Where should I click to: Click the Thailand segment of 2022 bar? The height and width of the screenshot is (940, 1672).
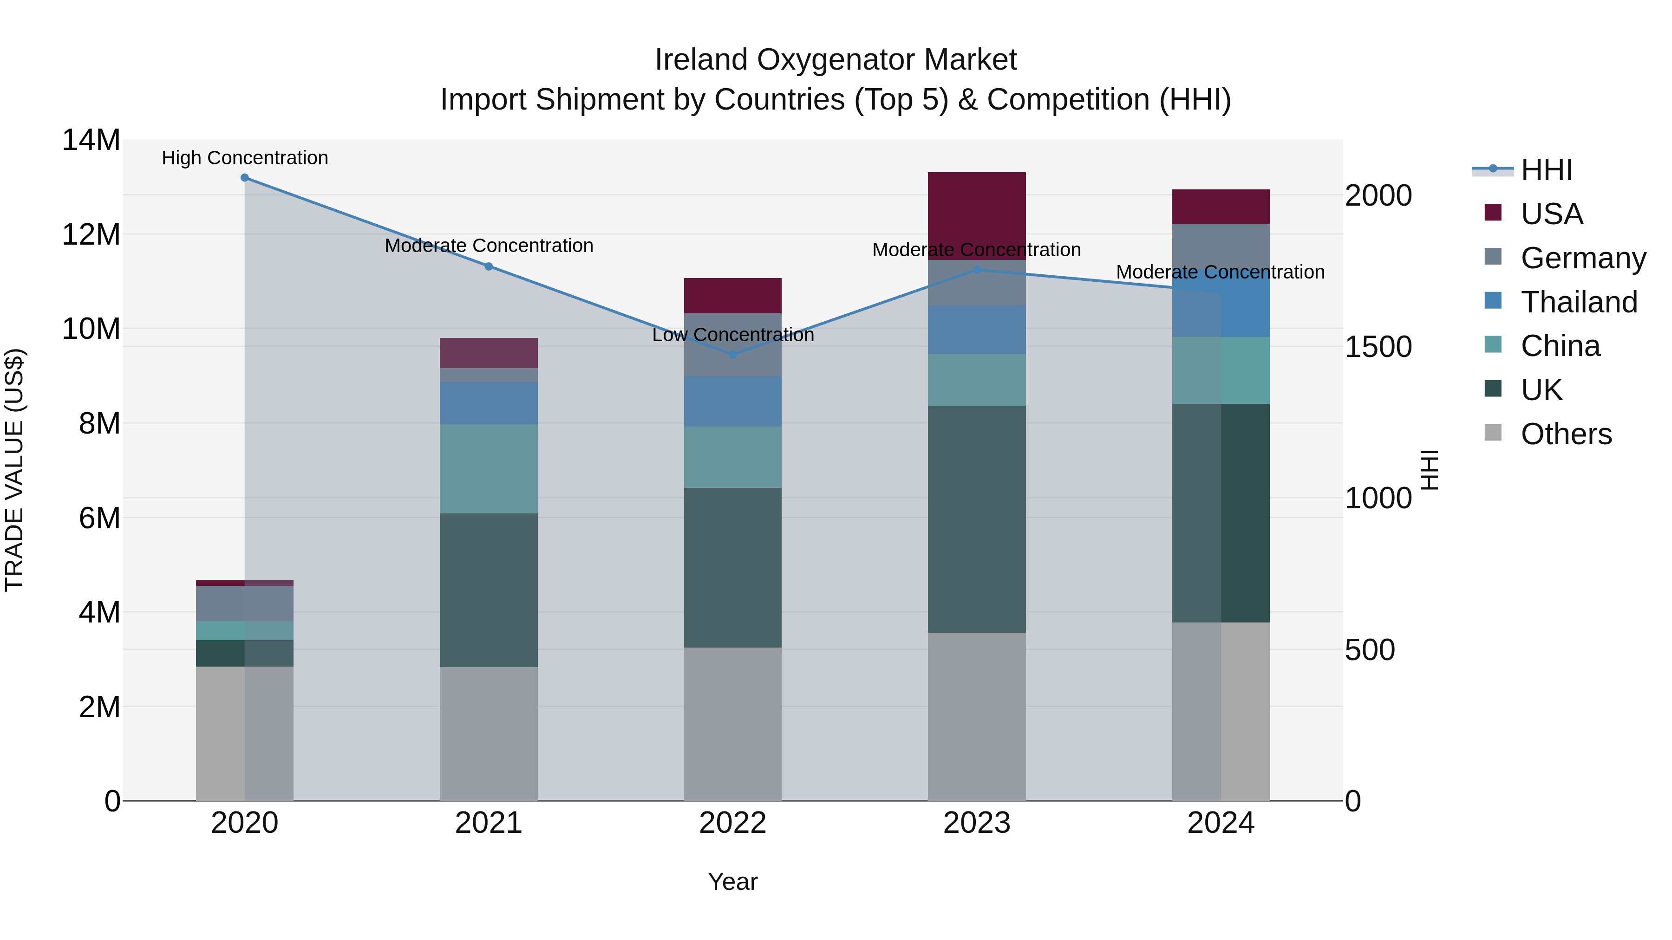click(x=733, y=402)
